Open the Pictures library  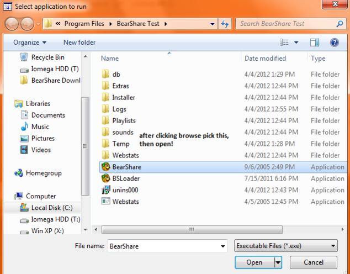click(x=38, y=138)
